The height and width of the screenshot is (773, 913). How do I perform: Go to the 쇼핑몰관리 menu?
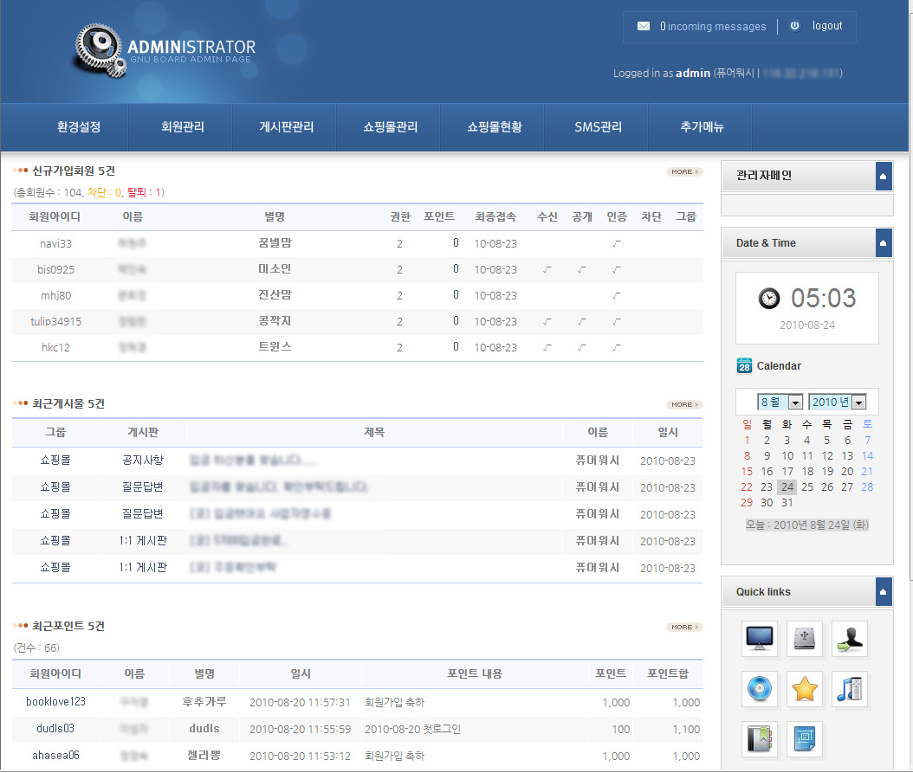click(391, 127)
